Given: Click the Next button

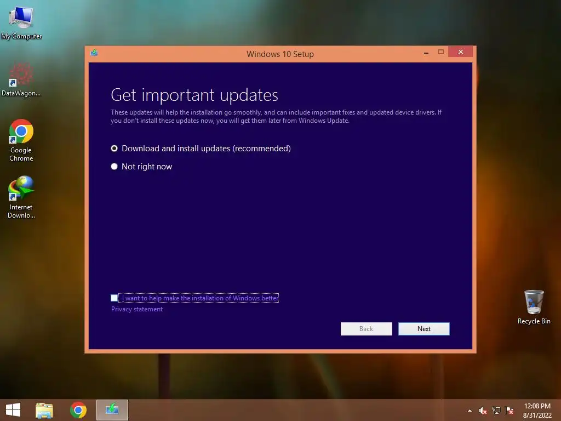Looking at the screenshot, I should [x=424, y=329].
